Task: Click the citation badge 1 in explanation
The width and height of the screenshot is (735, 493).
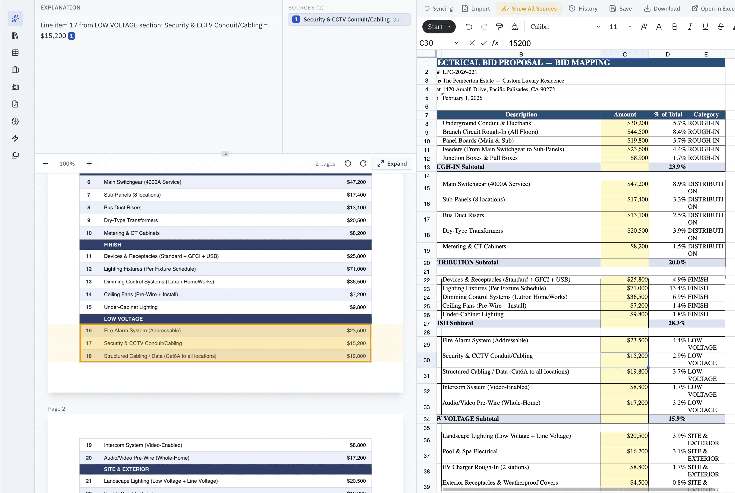Action: tap(71, 36)
